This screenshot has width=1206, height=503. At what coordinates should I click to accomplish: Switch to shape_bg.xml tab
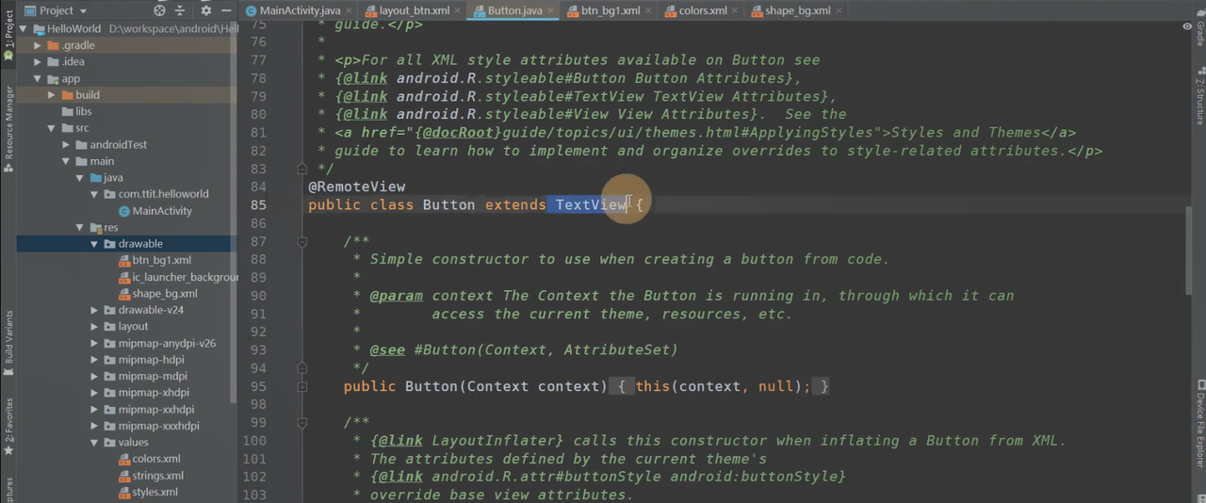tap(797, 10)
